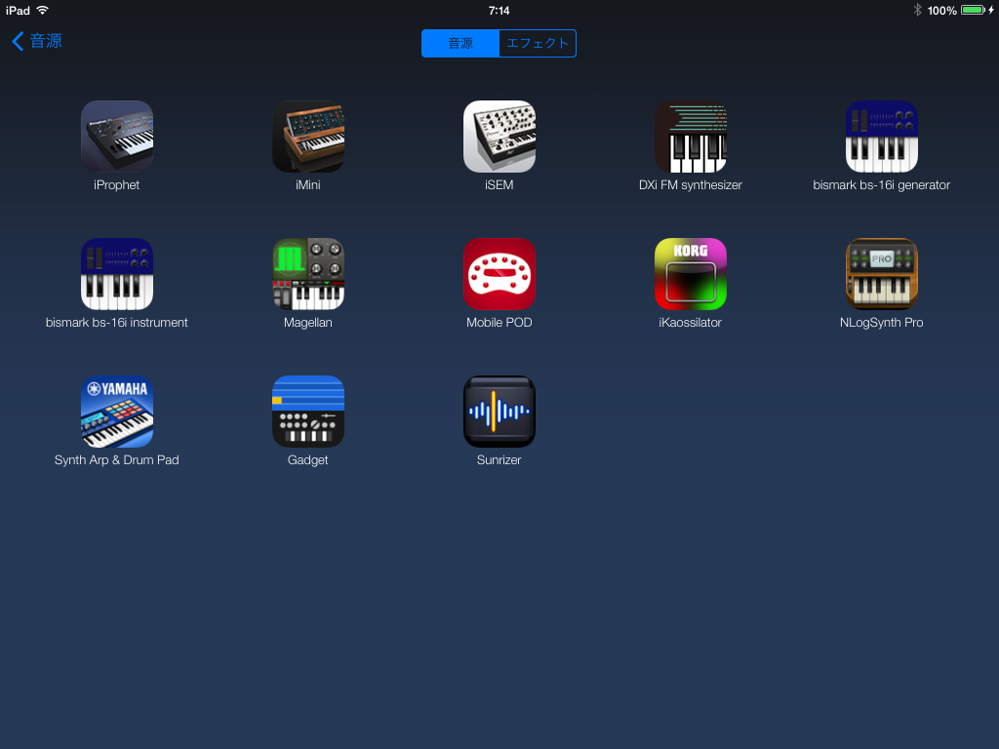
Task: Go back using the 音源 back button
Action: [37, 41]
